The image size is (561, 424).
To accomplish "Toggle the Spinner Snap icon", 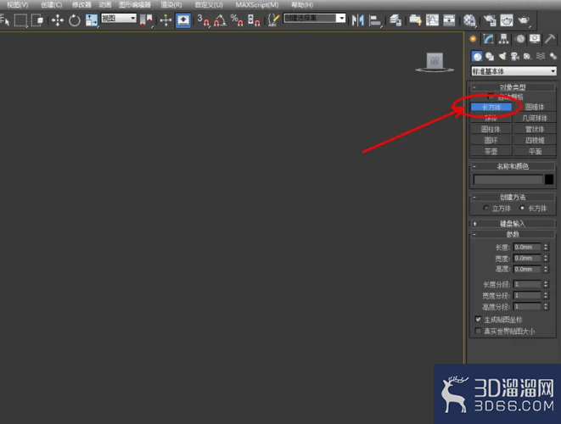I will point(253,20).
